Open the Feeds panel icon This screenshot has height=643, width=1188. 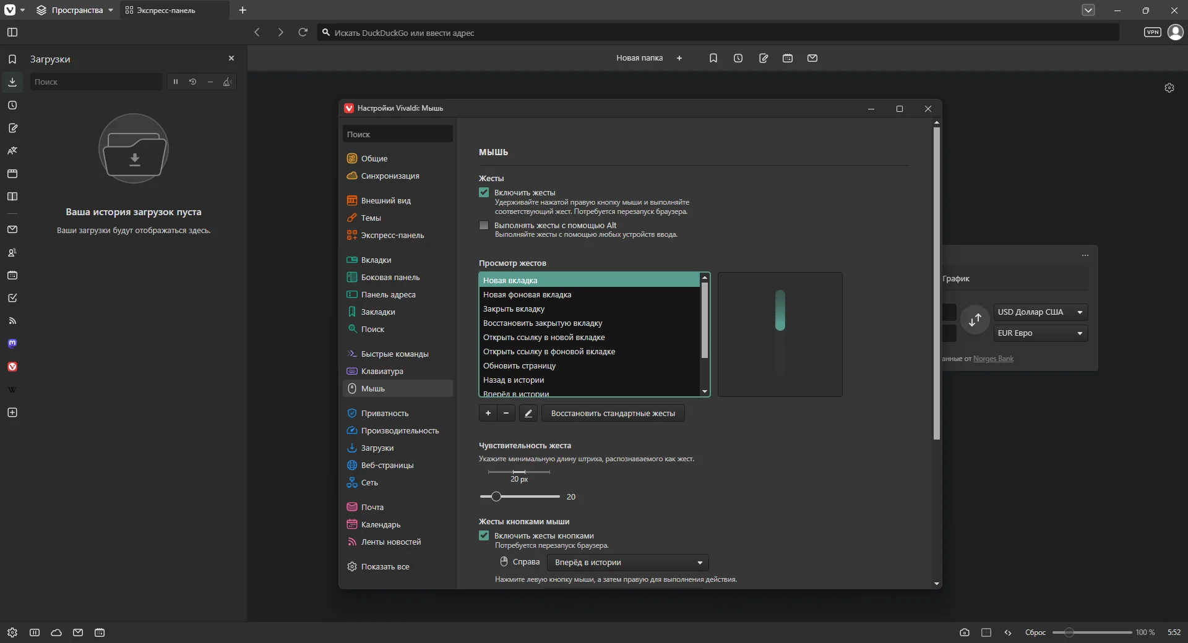click(x=12, y=321)
